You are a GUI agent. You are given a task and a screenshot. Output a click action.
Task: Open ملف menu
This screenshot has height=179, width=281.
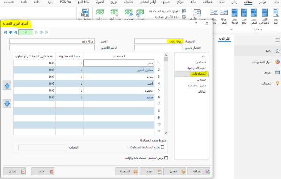click(x=276, y=2)
